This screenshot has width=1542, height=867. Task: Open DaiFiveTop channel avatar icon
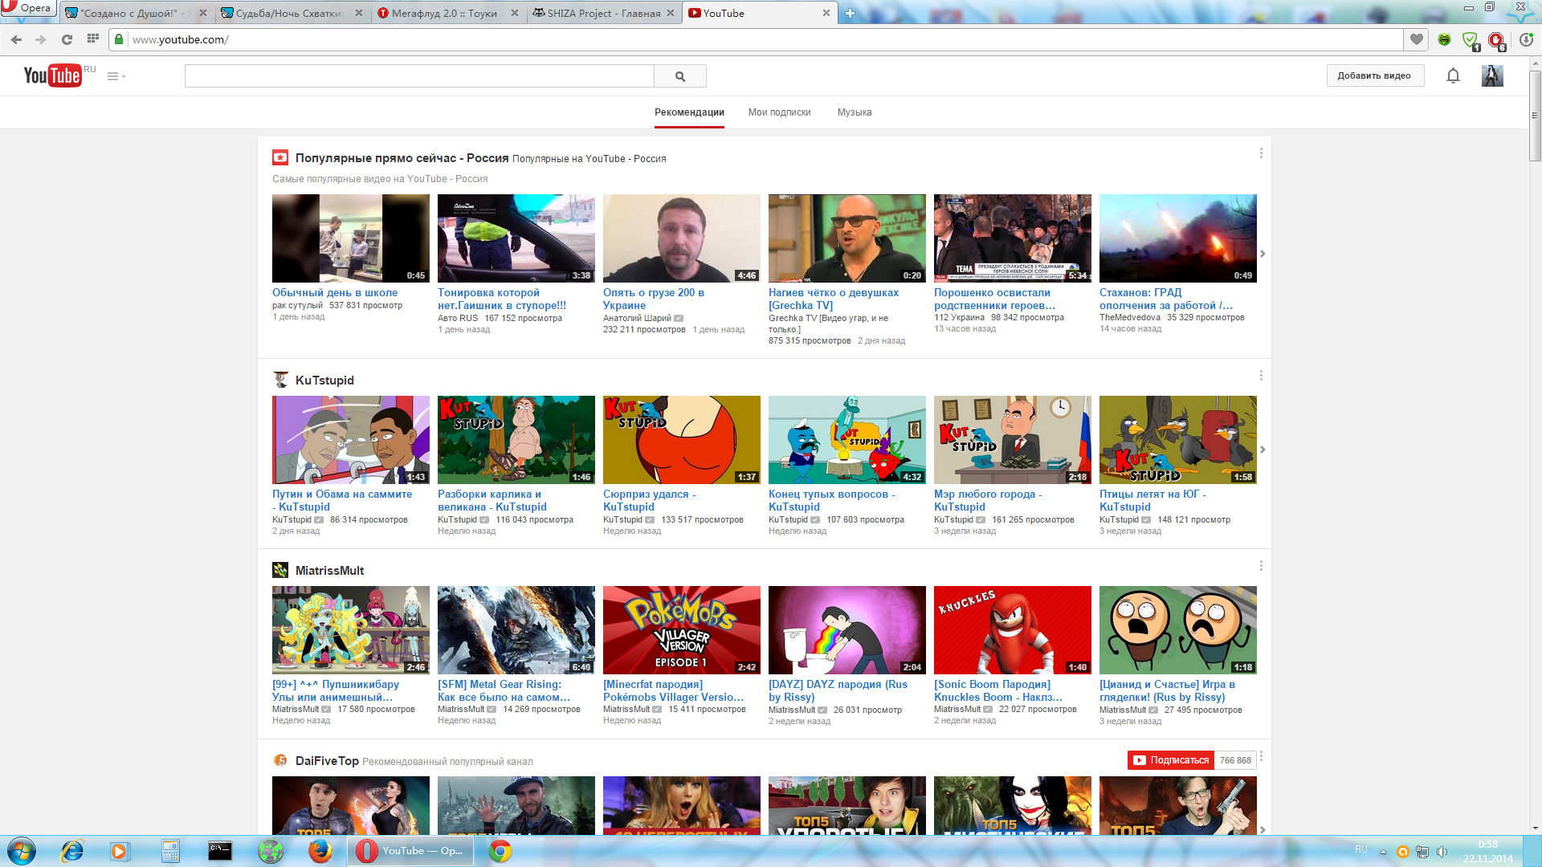coord(280,760)
